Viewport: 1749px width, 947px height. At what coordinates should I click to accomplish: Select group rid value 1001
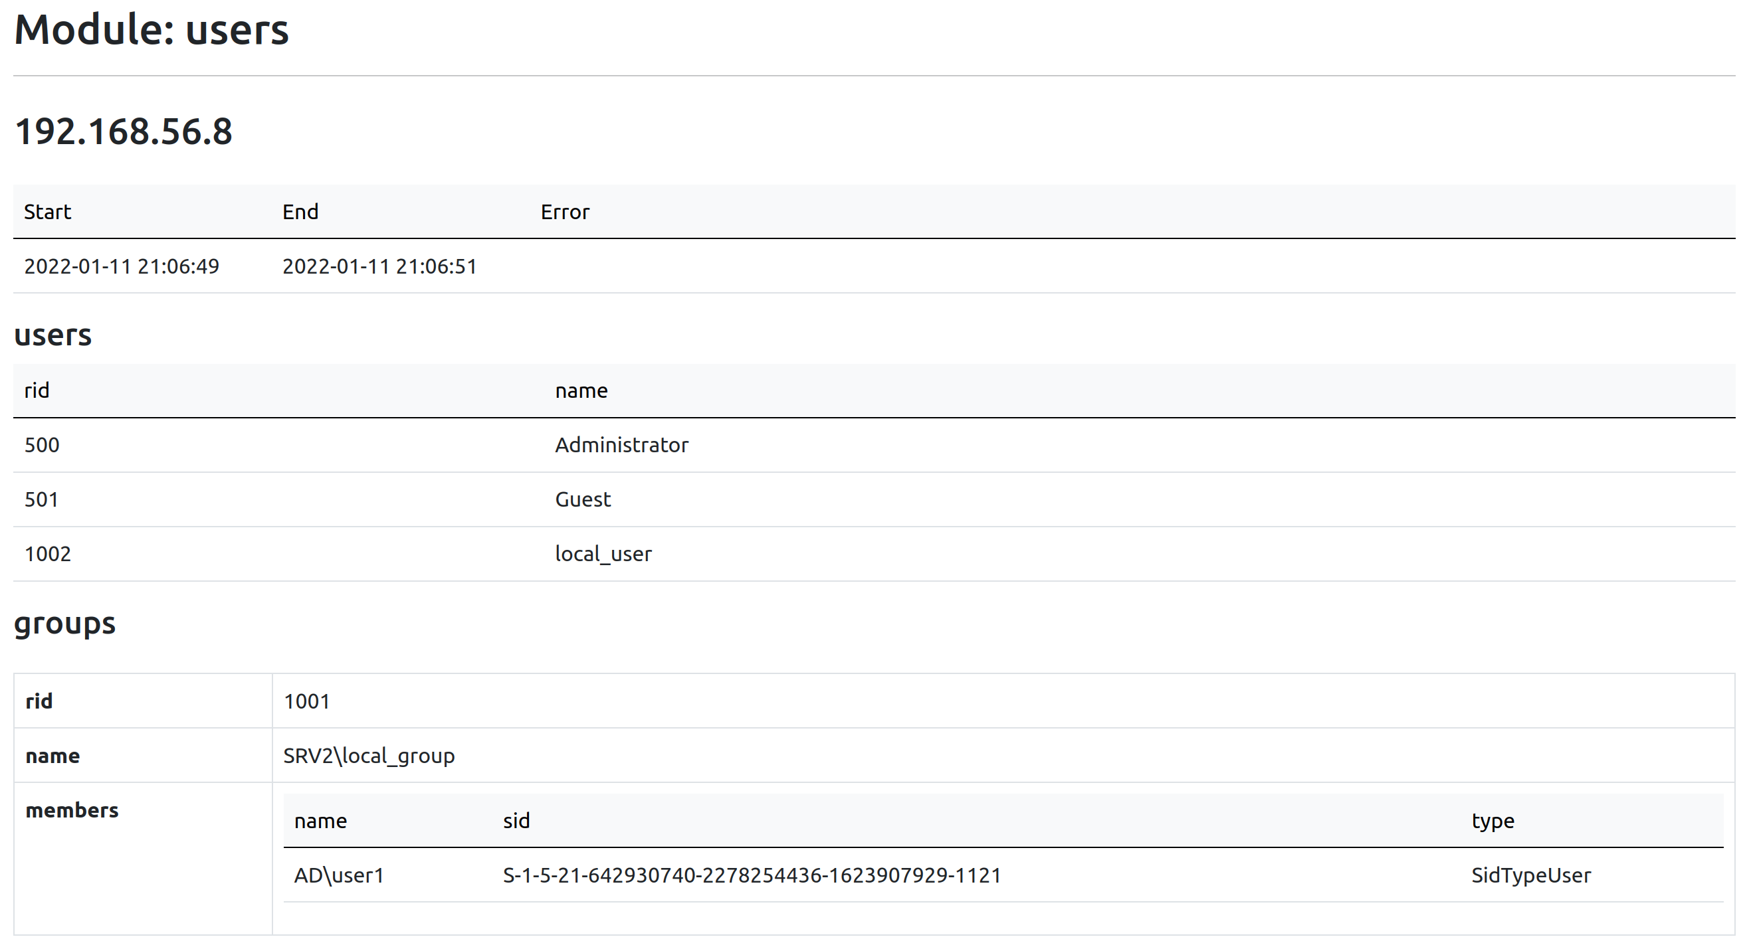(x=306, y=701)
